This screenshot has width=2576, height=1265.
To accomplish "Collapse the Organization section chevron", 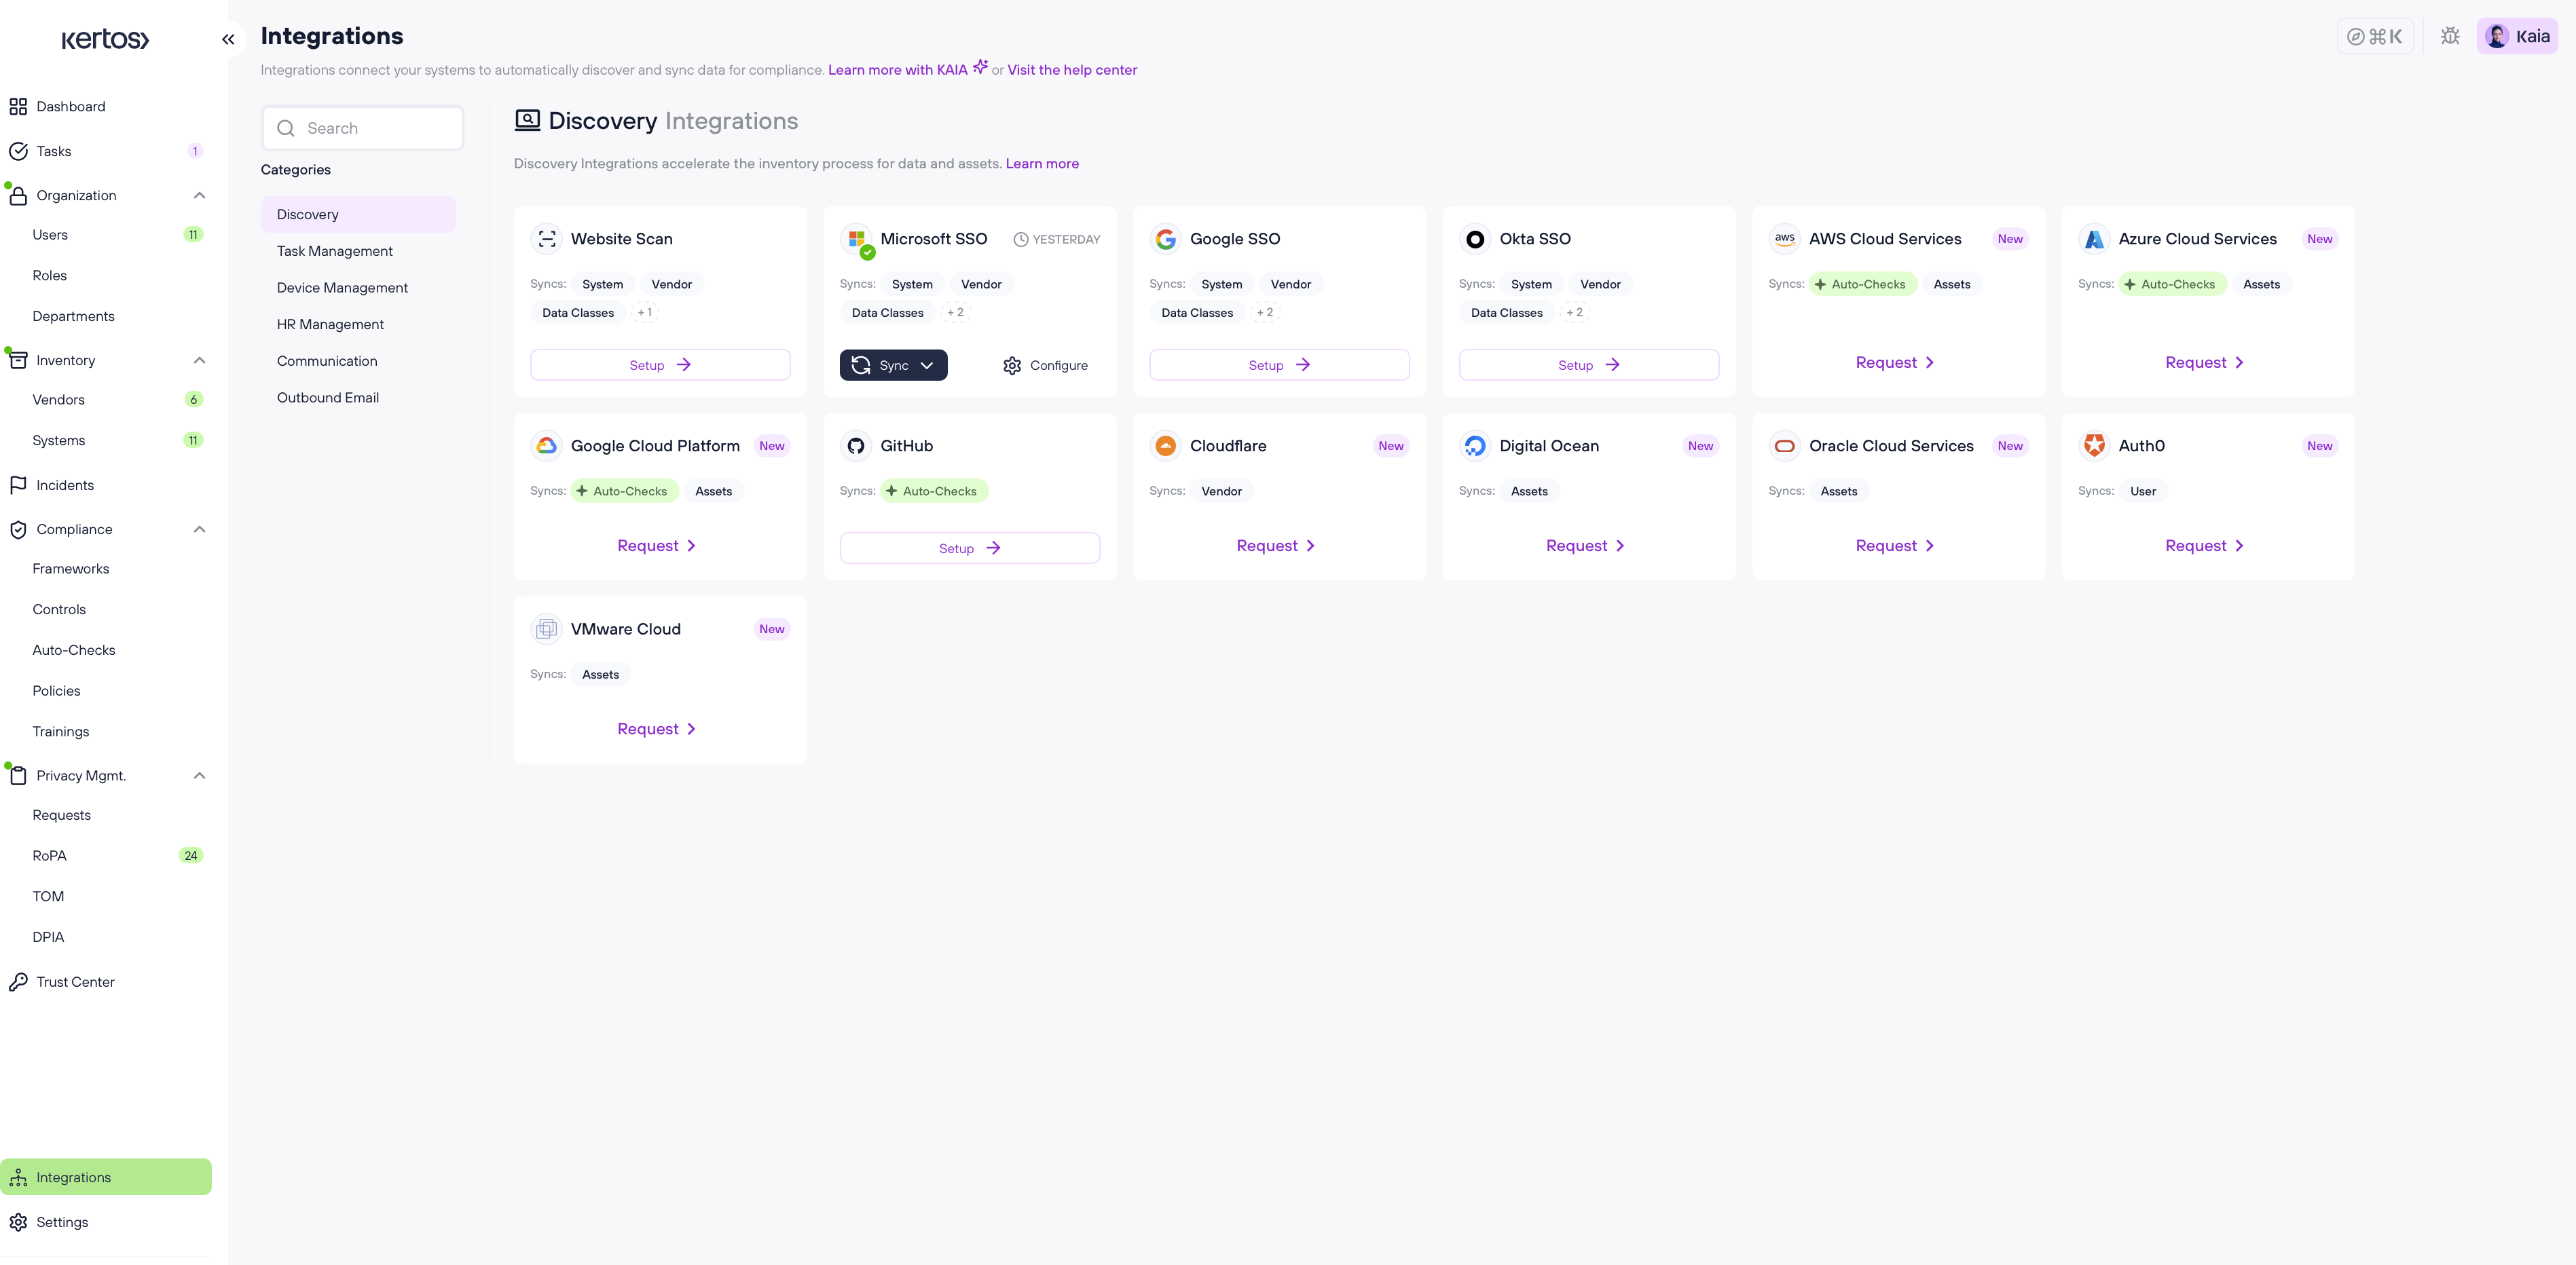I will click(199, 195).
